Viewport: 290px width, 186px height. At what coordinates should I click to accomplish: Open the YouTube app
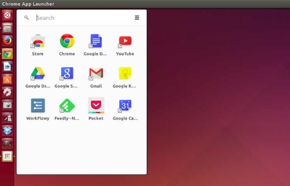tap(125, 41)
